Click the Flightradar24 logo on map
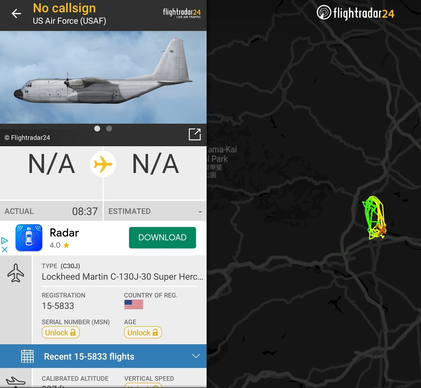 (x=355, y=13)
